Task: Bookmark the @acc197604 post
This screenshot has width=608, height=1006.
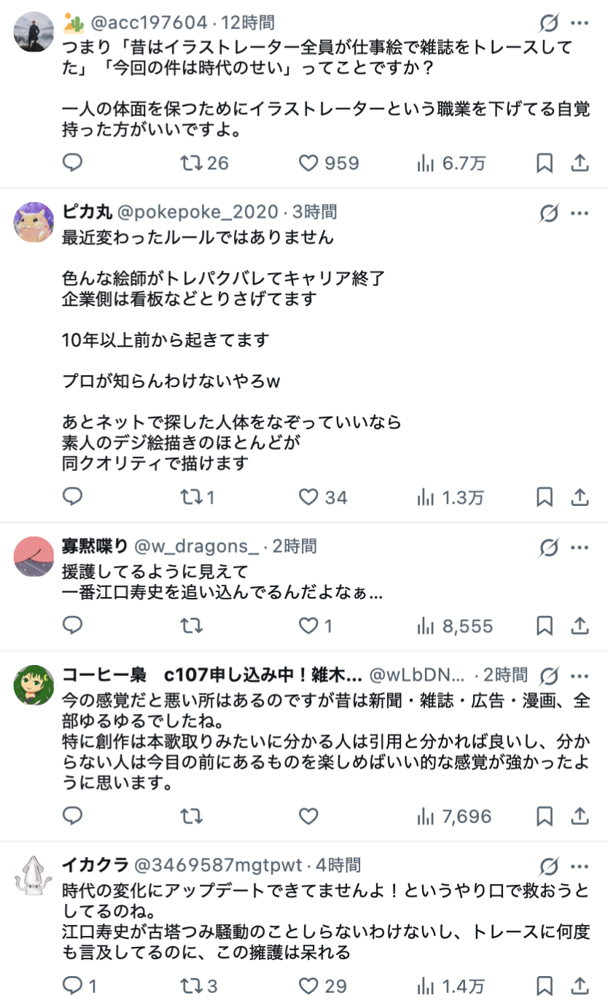Action: coord(545,163)
